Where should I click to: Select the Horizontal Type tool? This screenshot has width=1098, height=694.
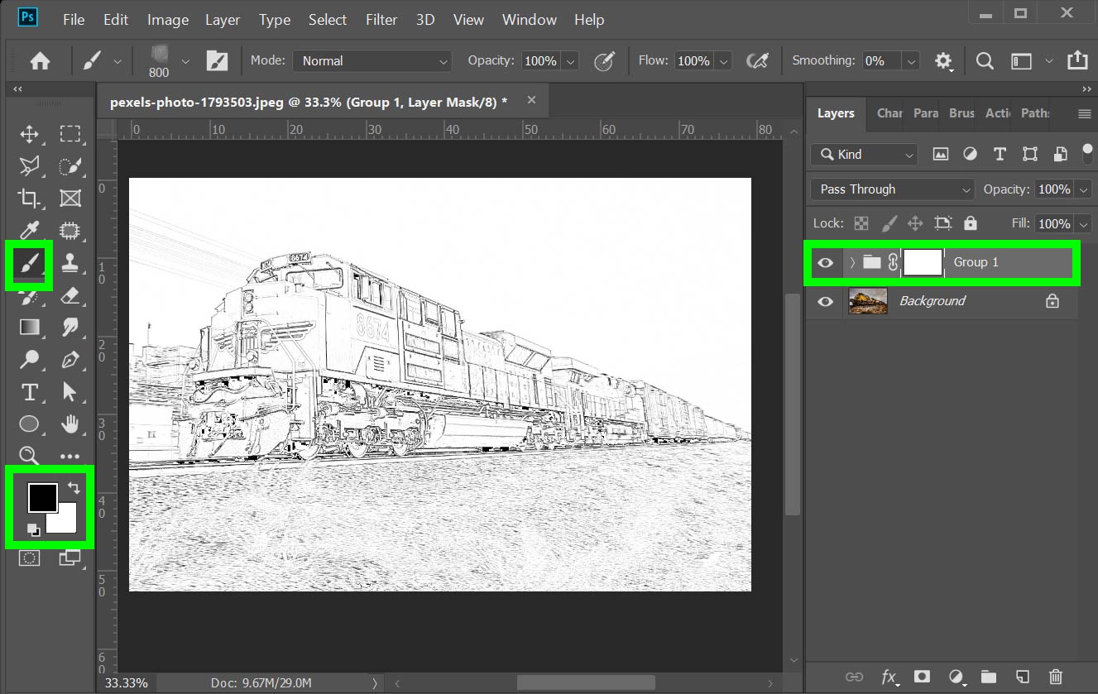pos(29,392)
